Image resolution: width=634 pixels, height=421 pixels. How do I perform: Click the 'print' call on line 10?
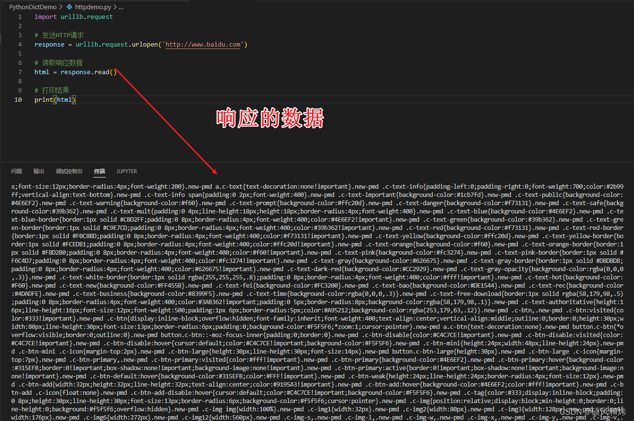pos(44,100)
